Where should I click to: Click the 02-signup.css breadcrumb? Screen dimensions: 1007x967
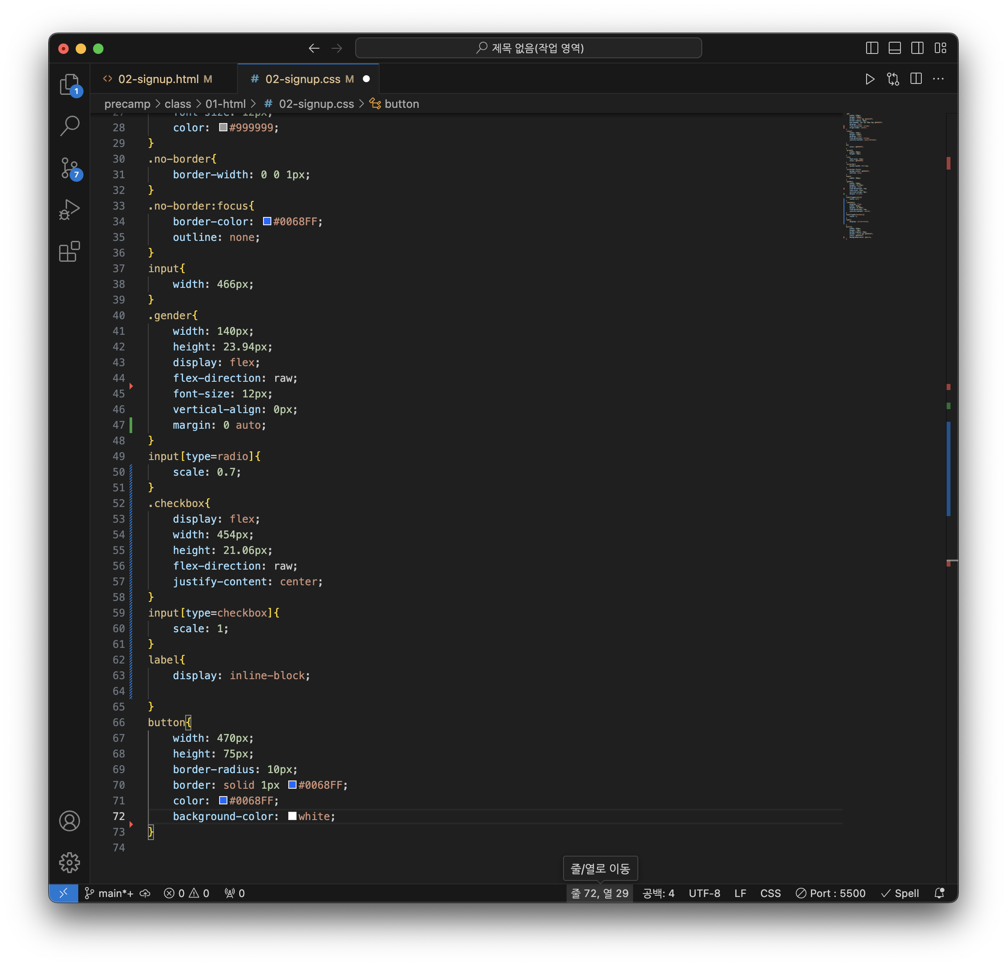point(309,104)
